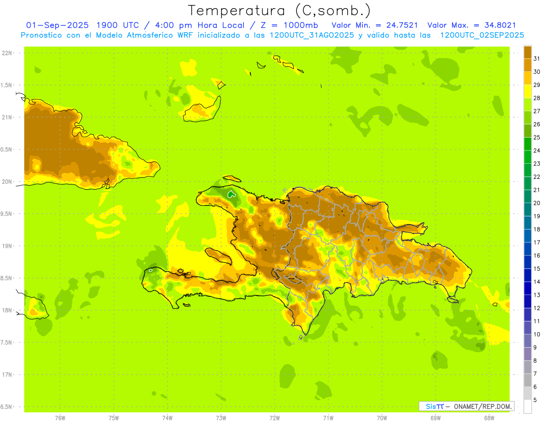This screenshot has width=549, height=424.
Task: Select the color swatch between 29 and 30
Action: (527, 78)
